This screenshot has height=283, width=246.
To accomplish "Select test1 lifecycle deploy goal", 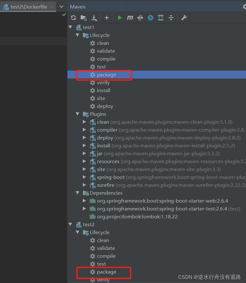I will pos(105,106).
